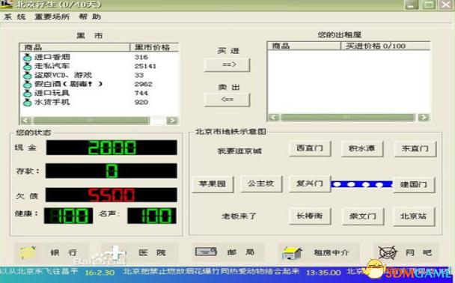Open the 系统 menu
Image resolution: width=455 pixels, height=283 pixels.
(15, 16)
